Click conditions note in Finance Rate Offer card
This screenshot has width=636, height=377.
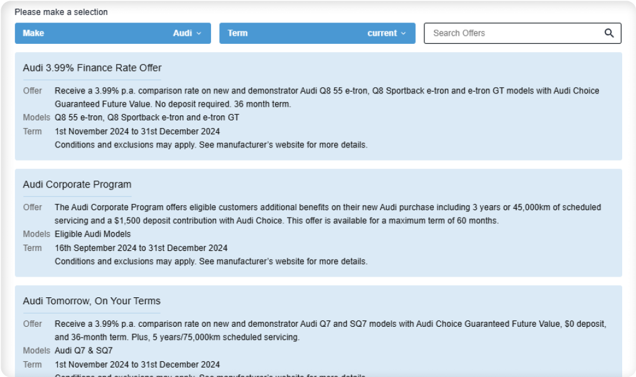tap(211, 145)
